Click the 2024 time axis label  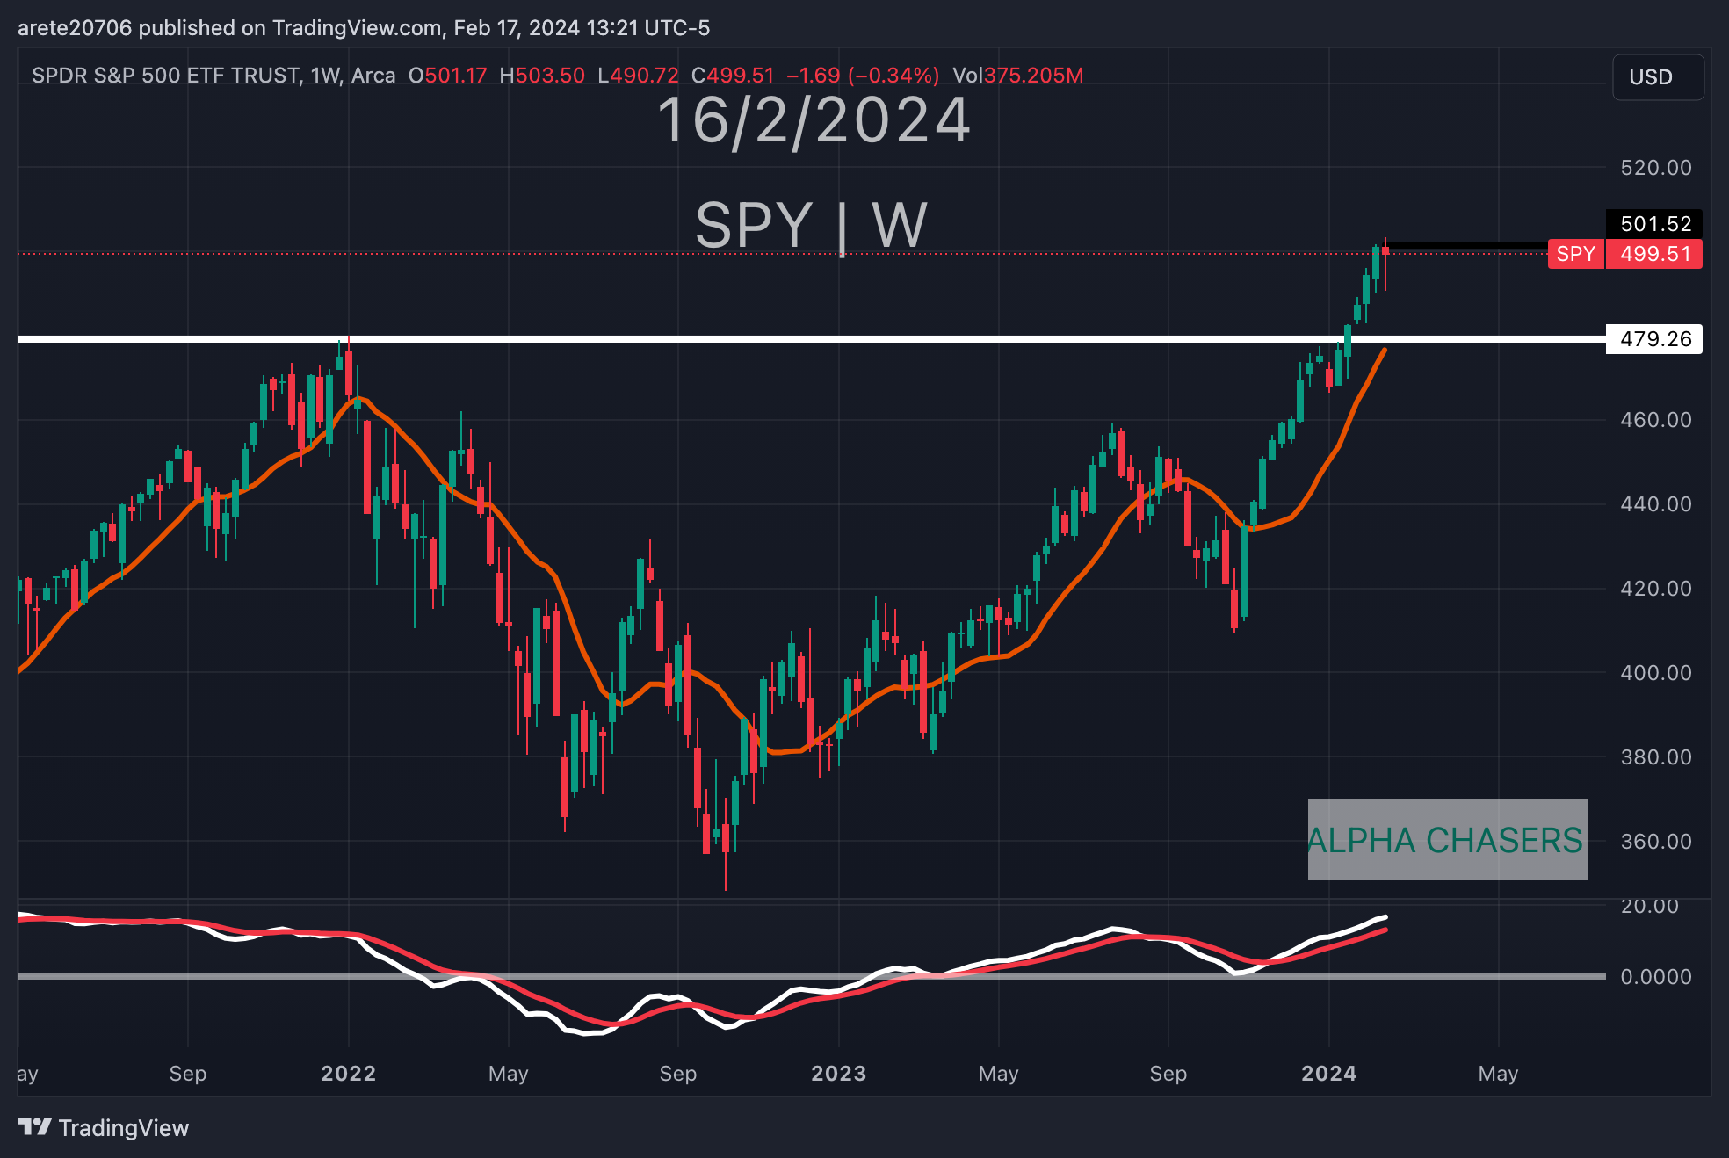[x=1329, y=1073]
